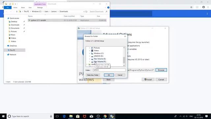Screen dimensions: 211x119
Task: Open Action Center notifications icon
Action: point(207,116)
